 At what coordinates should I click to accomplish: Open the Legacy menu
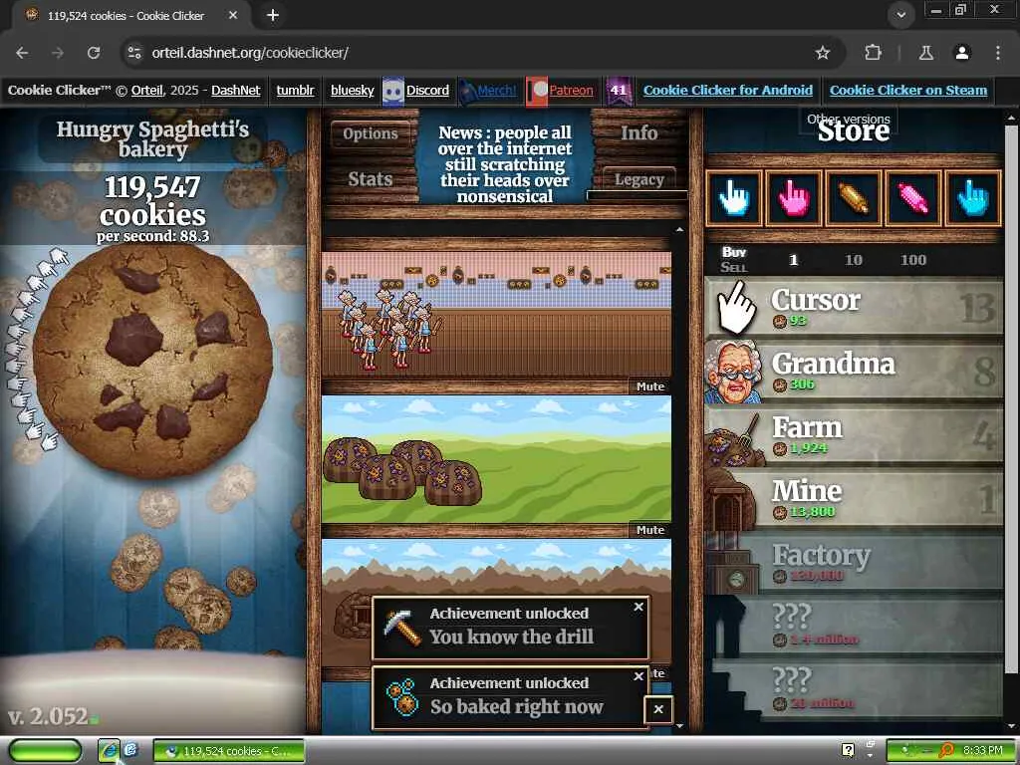coord(638,179)
